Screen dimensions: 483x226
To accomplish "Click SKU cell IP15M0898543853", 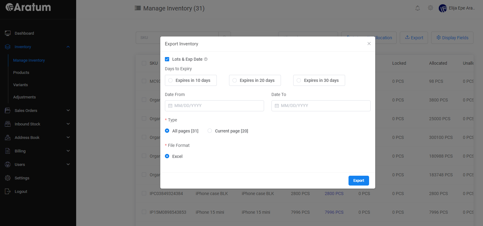I will [168, 212].
